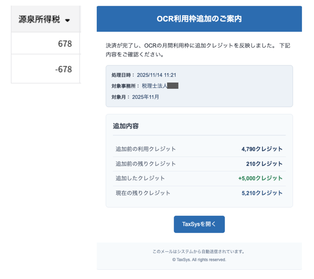
Task: Click the green +5,000クレジット value
Action: tap(260, 178)
